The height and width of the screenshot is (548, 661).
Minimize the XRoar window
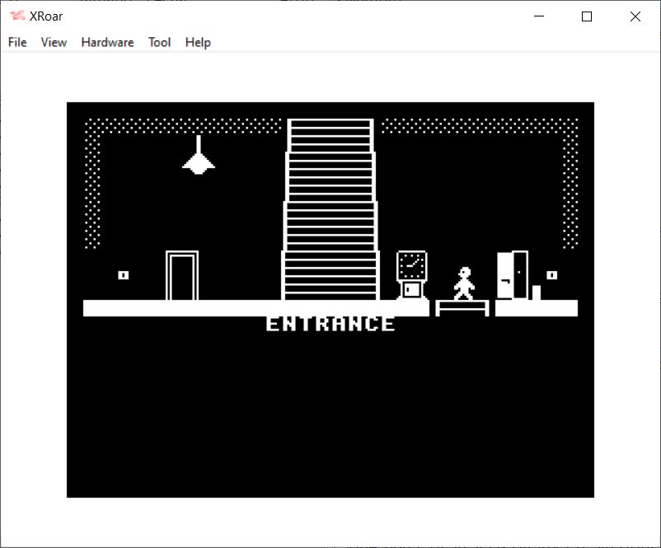coord(539,16)
